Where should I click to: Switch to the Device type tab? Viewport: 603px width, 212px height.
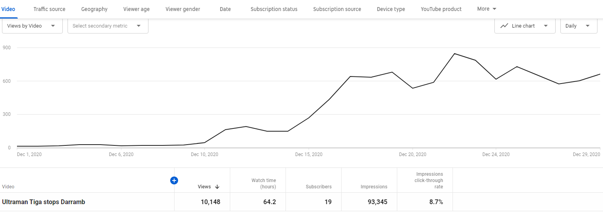[x=391, y=9]
